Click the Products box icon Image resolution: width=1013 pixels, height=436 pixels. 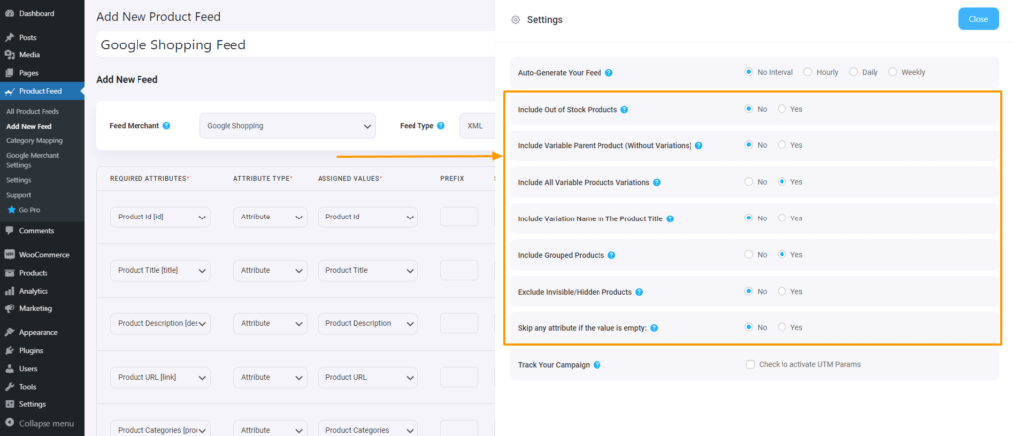pos(10,273)
